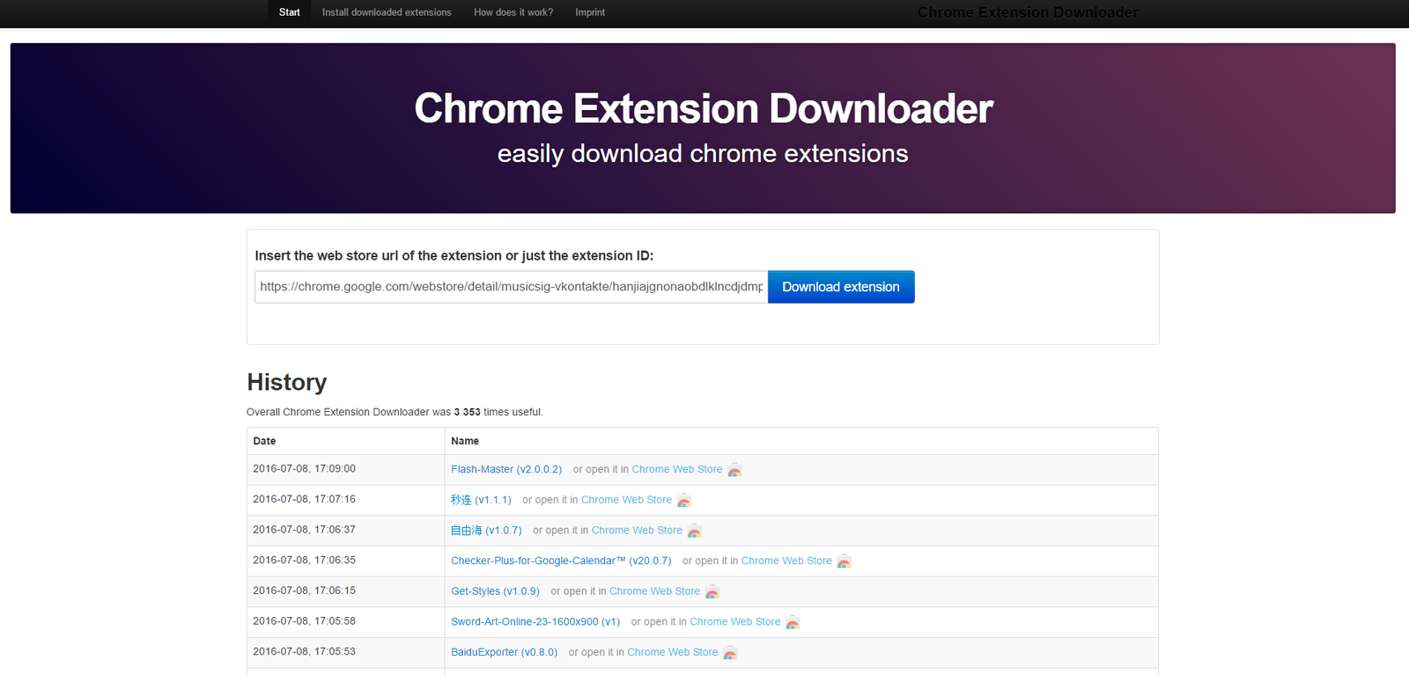Image resolution: width=1409 pixels, height=675 pixels.
Task: Open the Imprint page
Action: (590, 12)
